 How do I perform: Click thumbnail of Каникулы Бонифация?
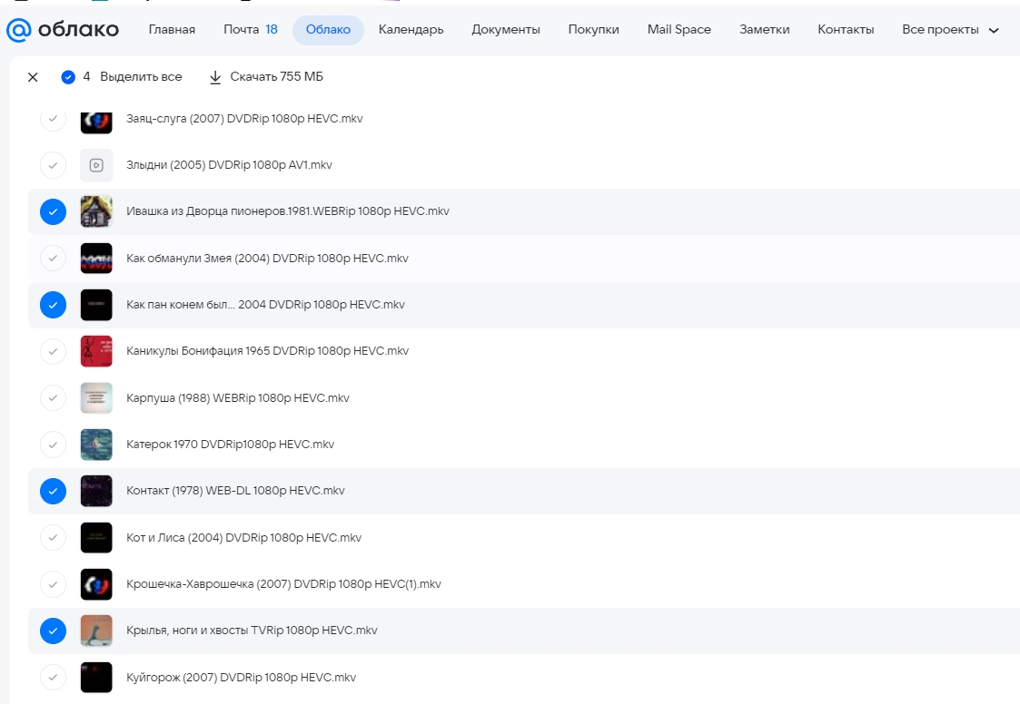[96, 352]
